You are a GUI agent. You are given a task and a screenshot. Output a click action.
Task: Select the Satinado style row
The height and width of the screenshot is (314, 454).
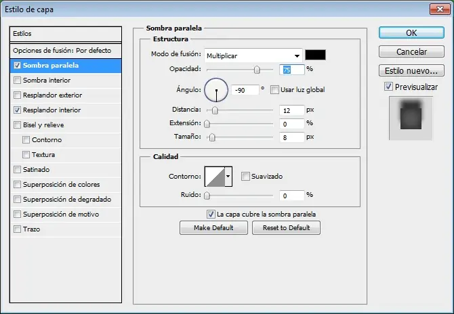tap(66, 169)
